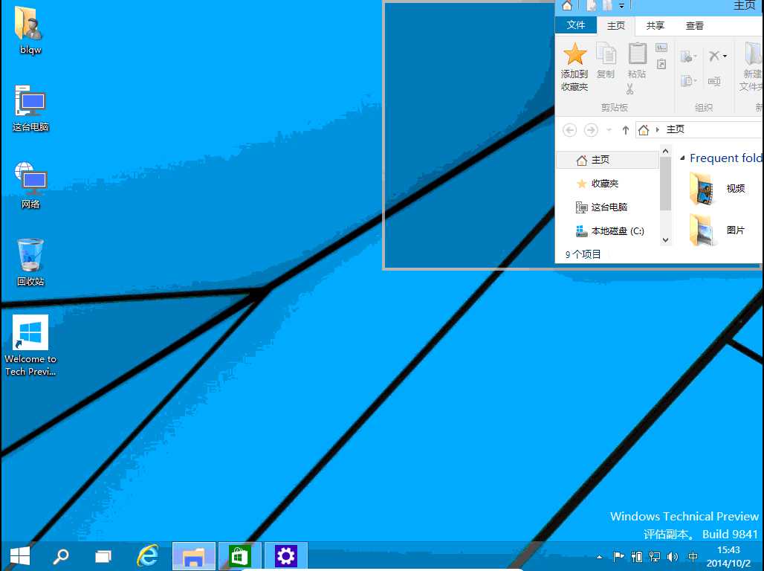
Task: Switch input method via 中 indicator
Action: pos(693,556)
